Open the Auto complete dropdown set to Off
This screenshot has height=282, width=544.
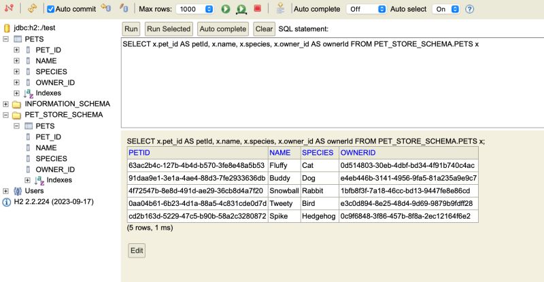point(366,9)
